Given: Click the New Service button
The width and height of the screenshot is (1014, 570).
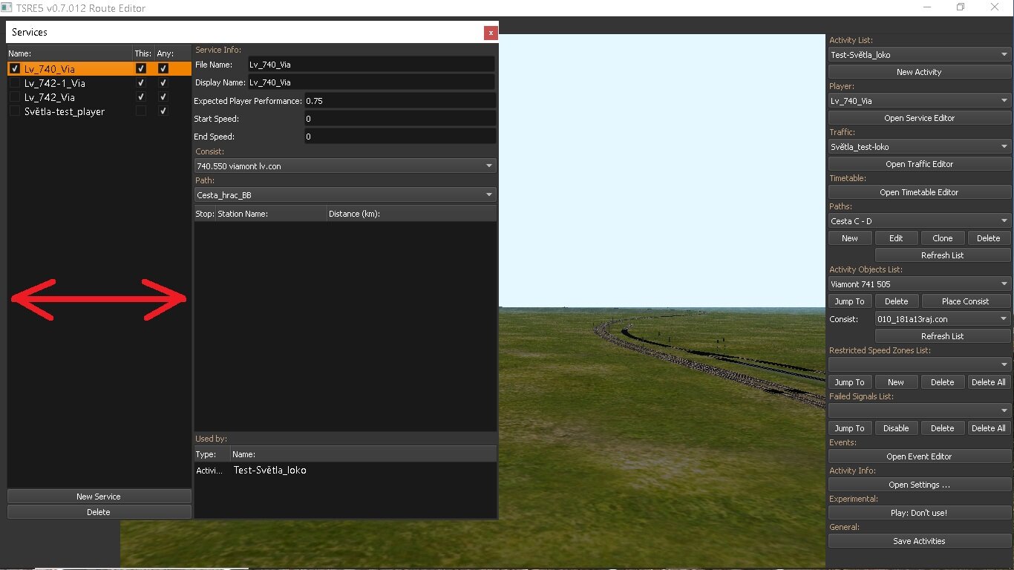Looking at the screenshot, I should [x=99, y=497].
